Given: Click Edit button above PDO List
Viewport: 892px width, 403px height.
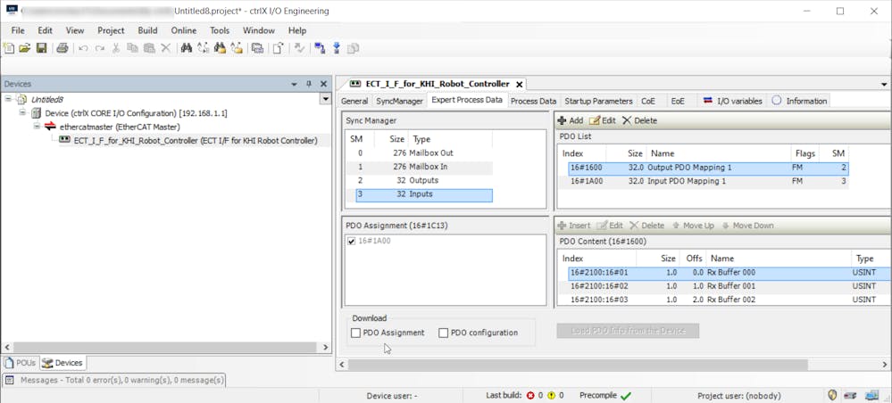Looking at the screenshot, I should point(602,120).
